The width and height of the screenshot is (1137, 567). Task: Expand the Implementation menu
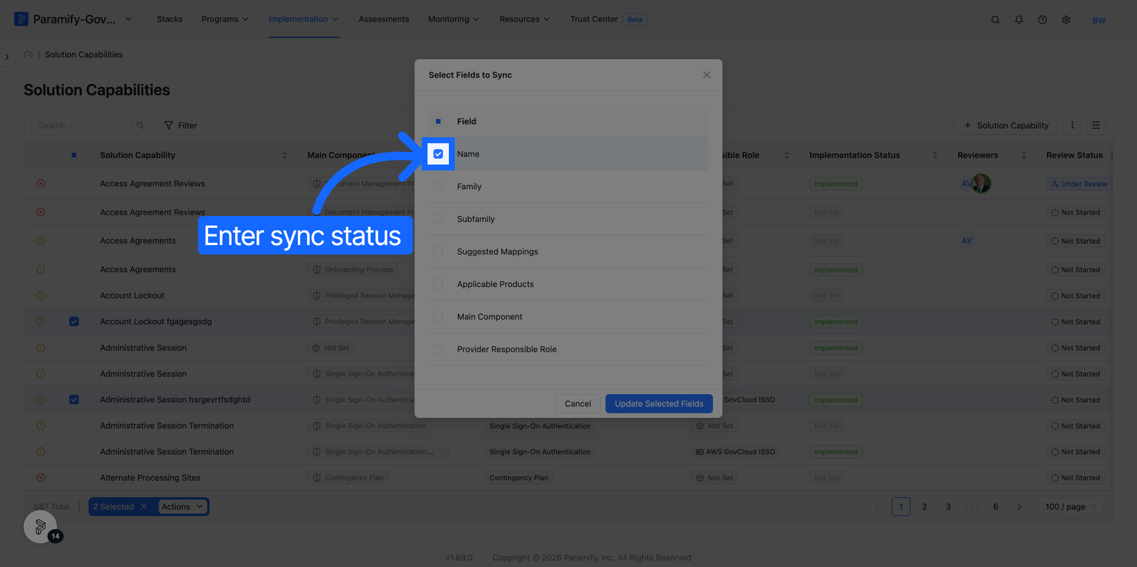pyautogui.click(x=304, y=19)
